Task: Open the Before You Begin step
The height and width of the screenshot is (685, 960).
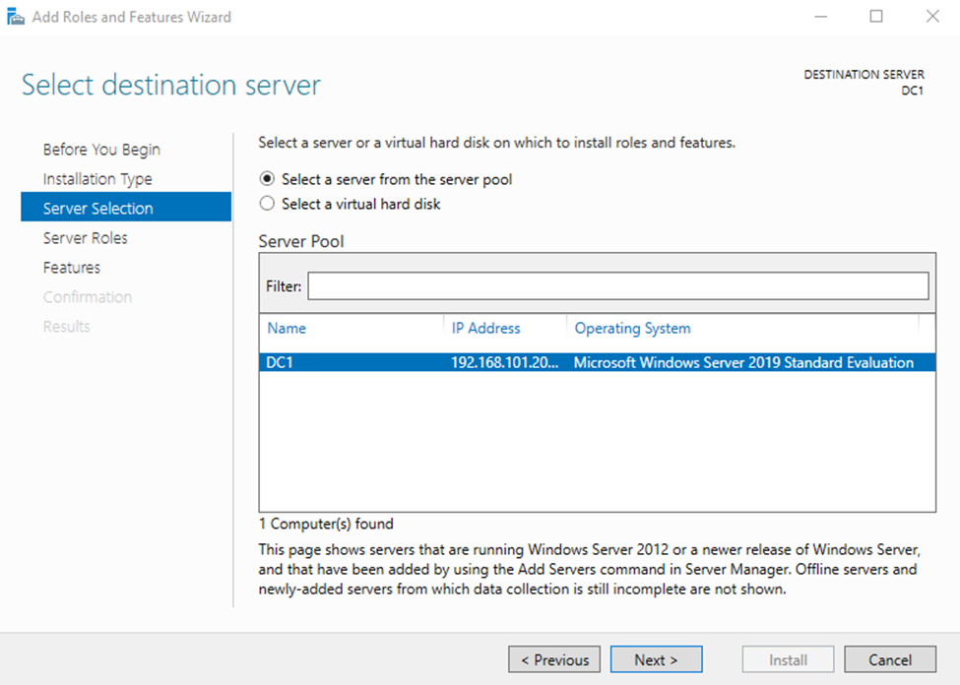Action: click(101, 150)
